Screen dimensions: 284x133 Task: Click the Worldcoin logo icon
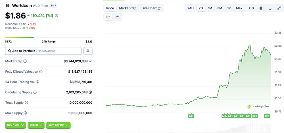[8, 6]
